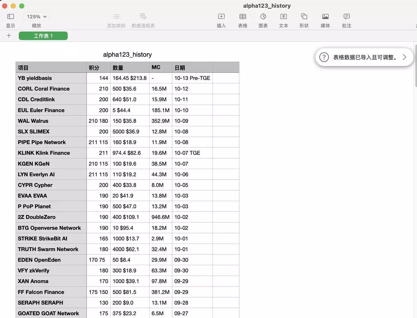The image size is (417, 318).
Task: Insert a chart using 图表 icon
Action: pos(263,16)
